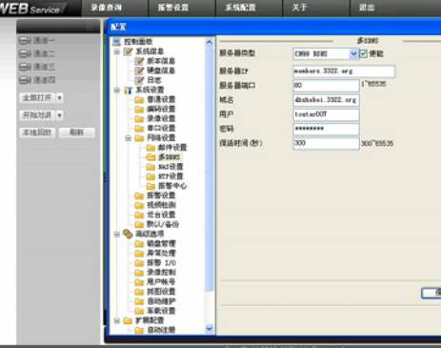Click the 网络设置 folder icon

click(x=139, y=138)
